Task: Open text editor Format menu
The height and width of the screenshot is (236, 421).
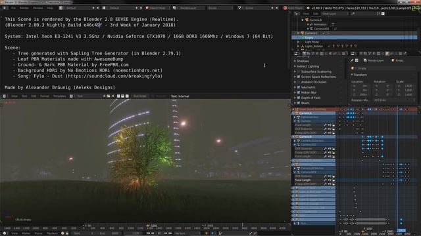Action: pos(45,96)
